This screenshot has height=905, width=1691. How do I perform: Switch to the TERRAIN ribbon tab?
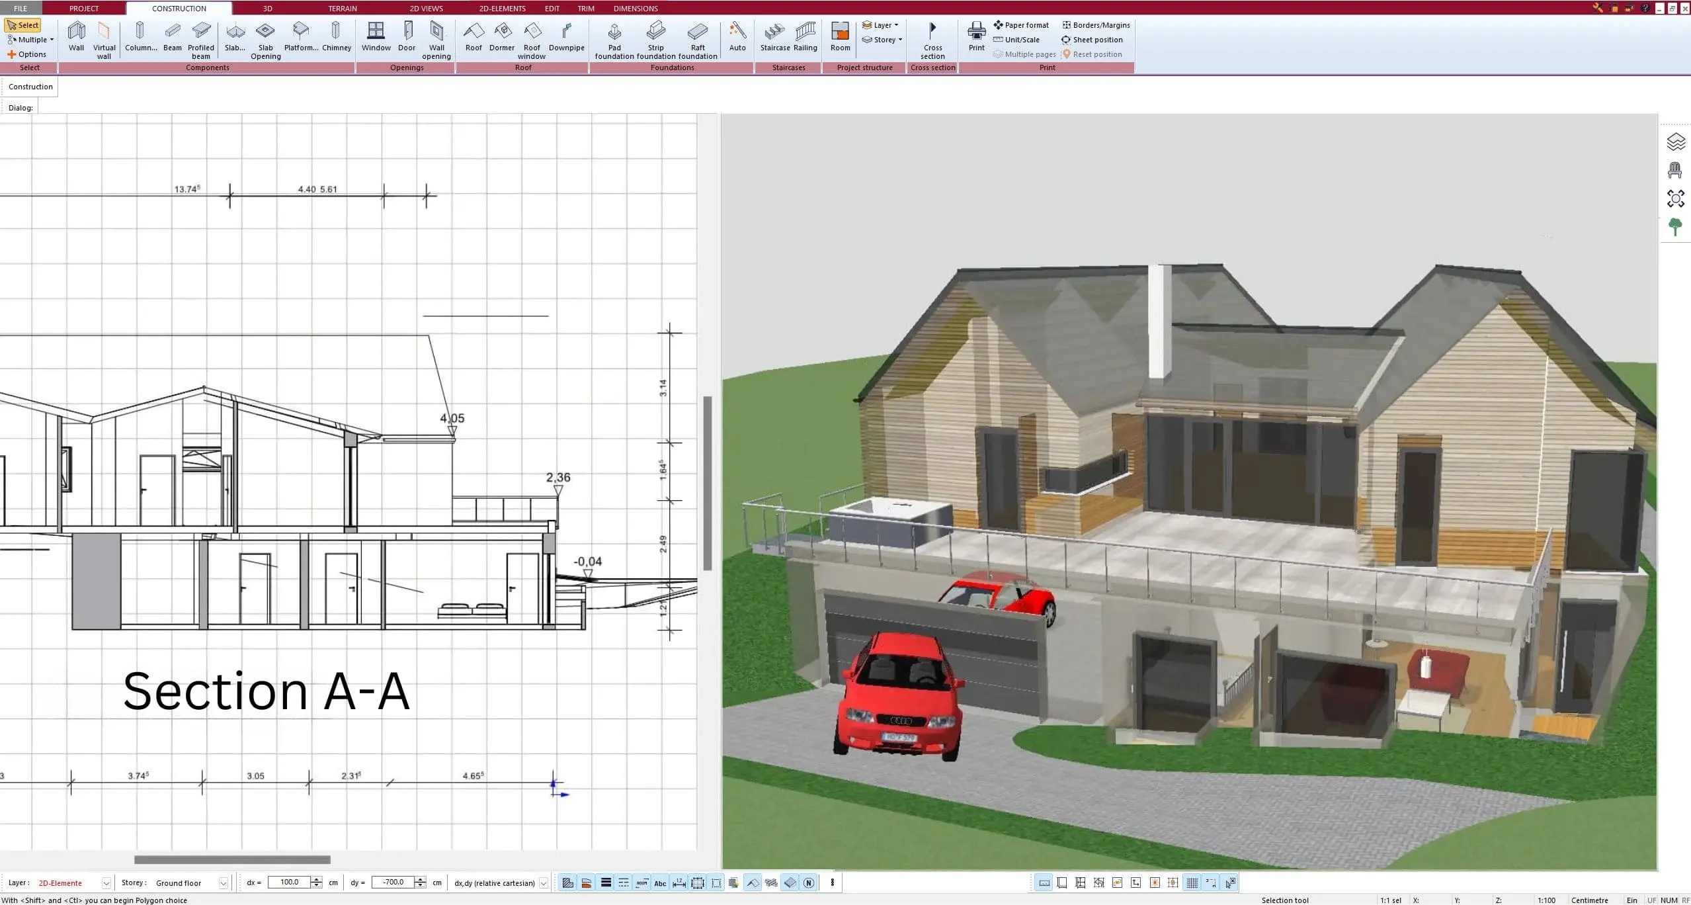(343, 9)
